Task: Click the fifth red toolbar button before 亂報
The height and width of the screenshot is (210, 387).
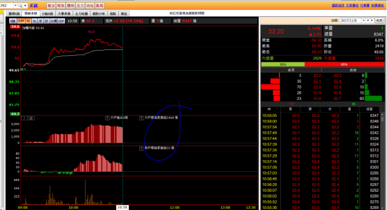Action: tap(90, 5)
